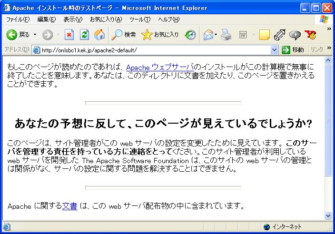The height and width of the screenshot is (234, 335).
Task: Click the Refresh page icon
Action: pos(84,35)
